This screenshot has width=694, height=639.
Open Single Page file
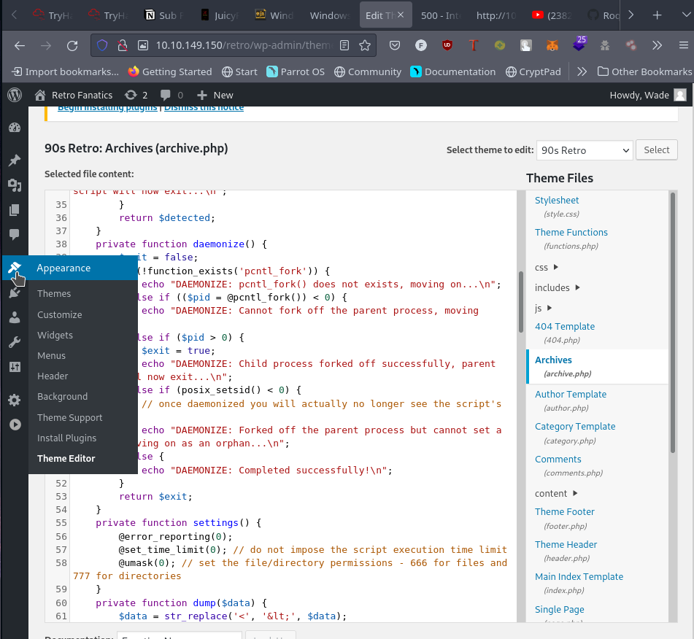click(x=560, y=610)
